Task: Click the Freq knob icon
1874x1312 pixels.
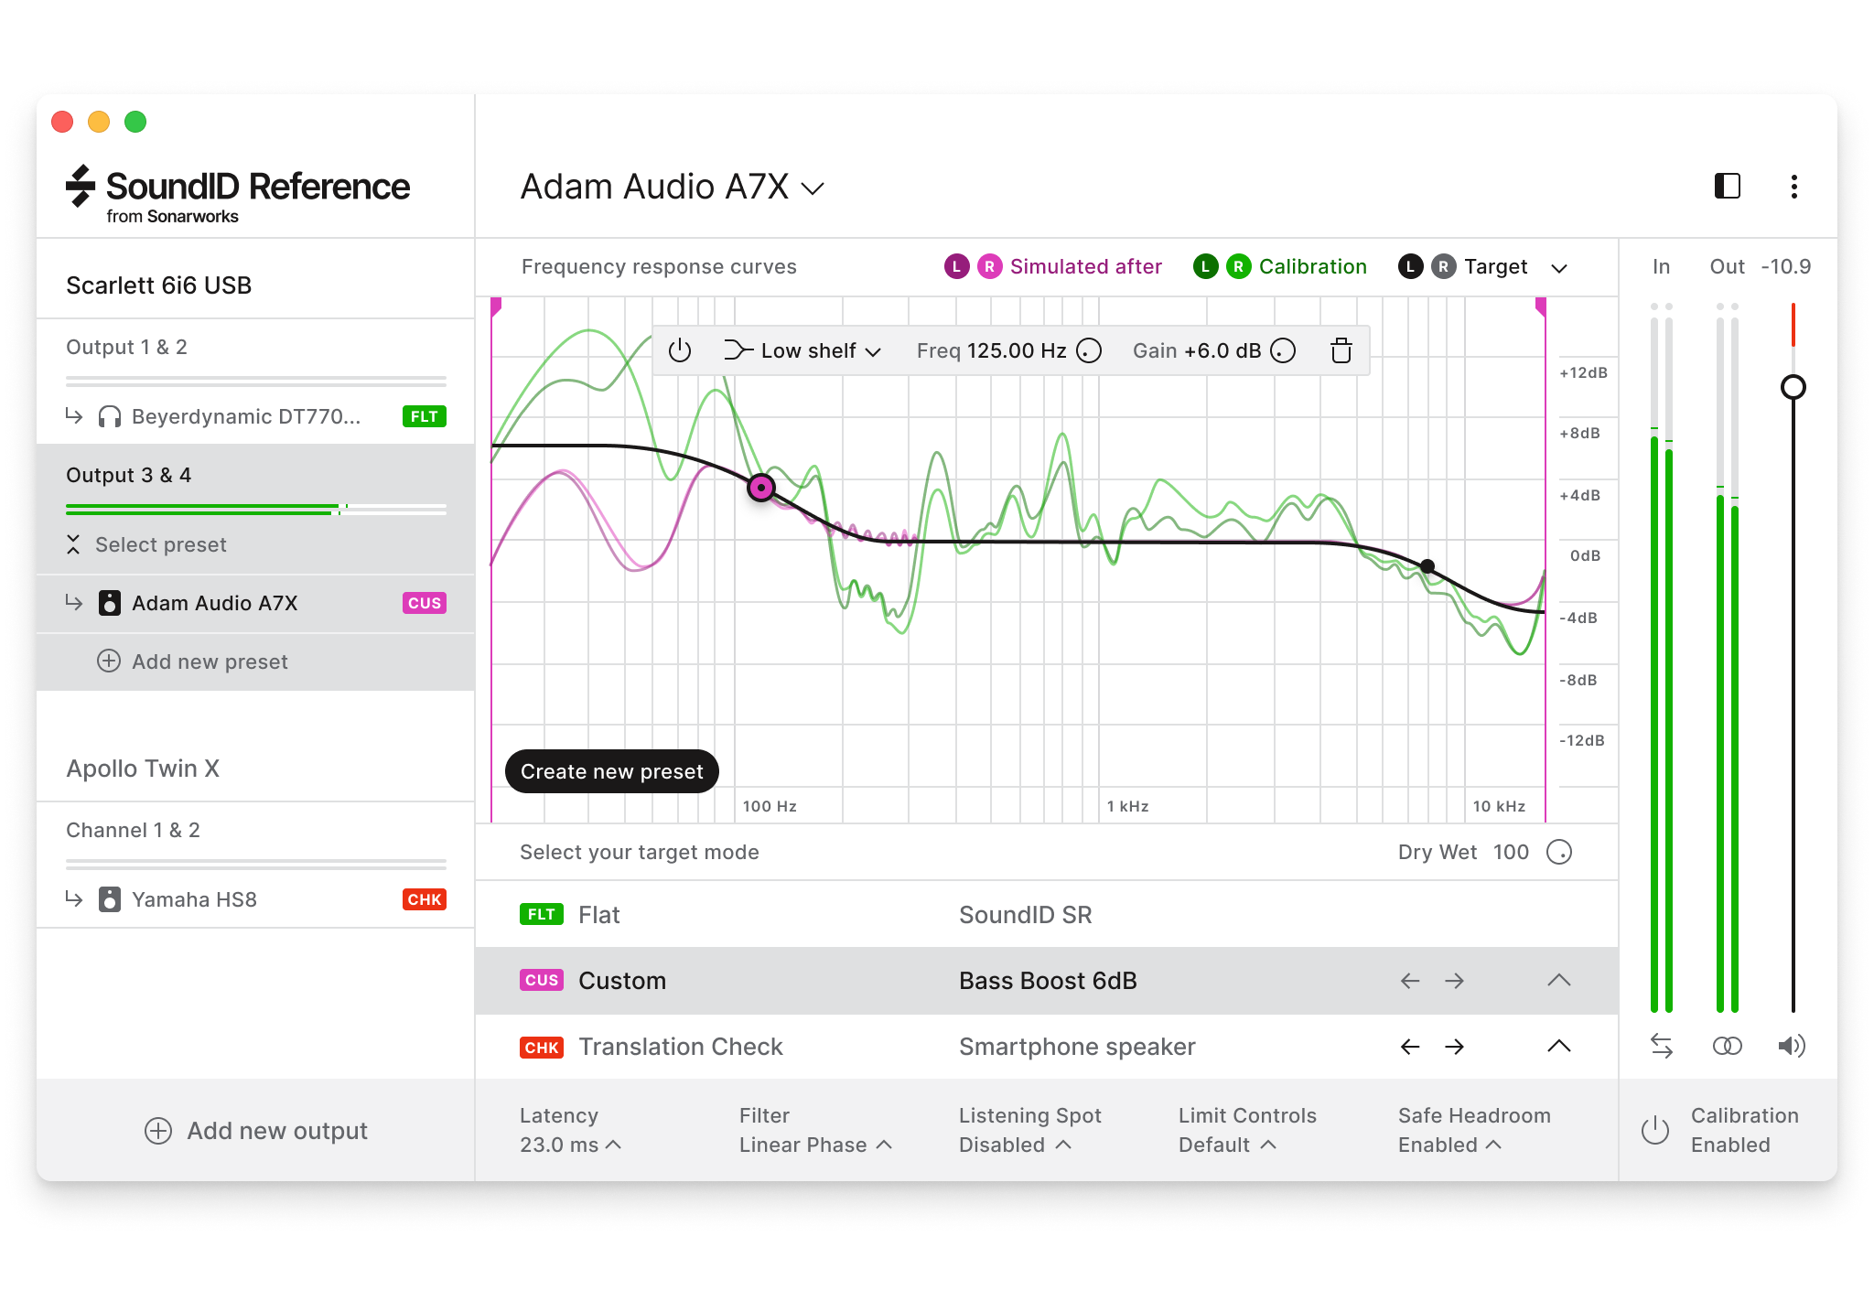Action: tap(1089, 350)
